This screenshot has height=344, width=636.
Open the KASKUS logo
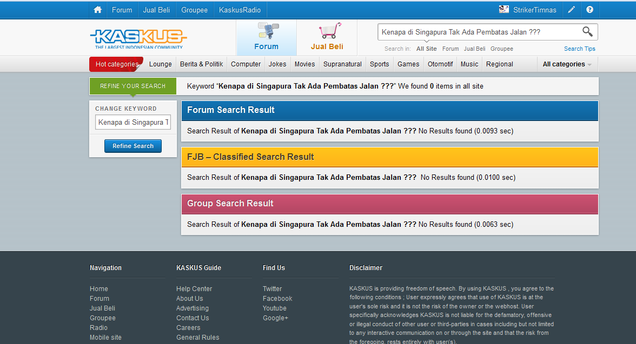click(138, 38)
